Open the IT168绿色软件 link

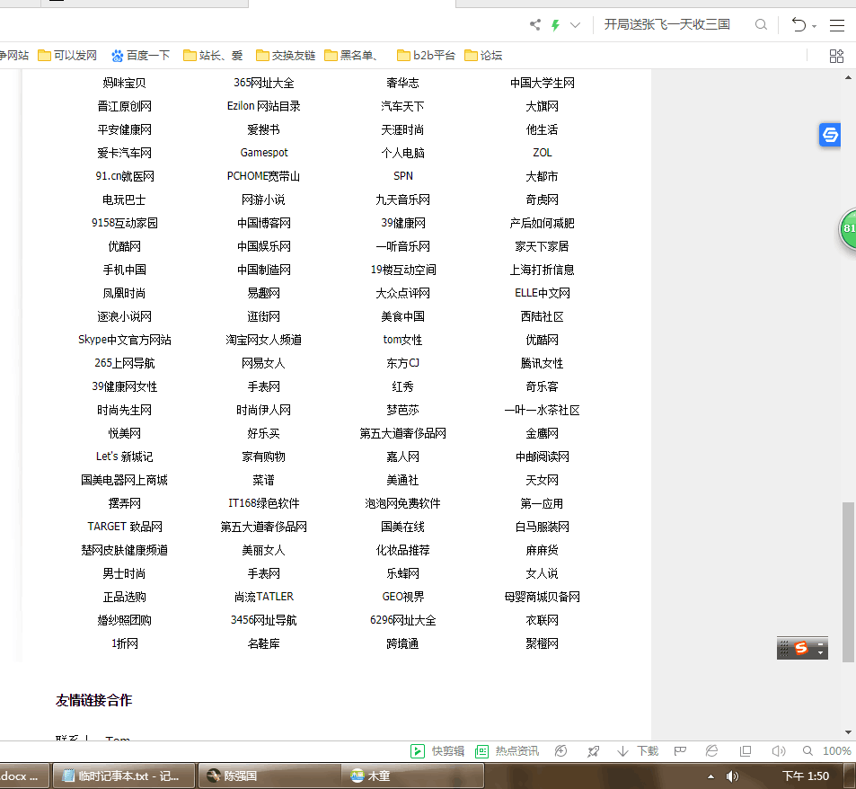click(264, 503)
